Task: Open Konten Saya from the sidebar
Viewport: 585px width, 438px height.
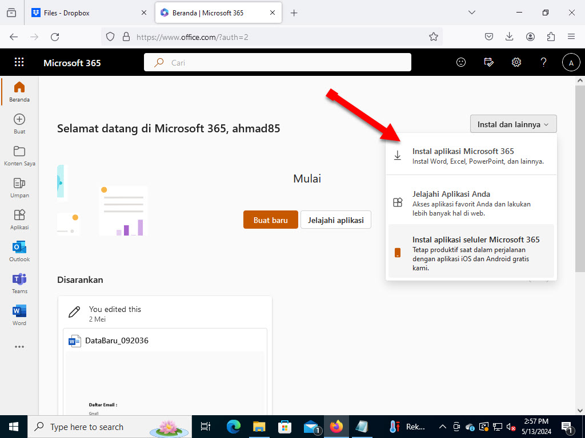Action: 19,155
